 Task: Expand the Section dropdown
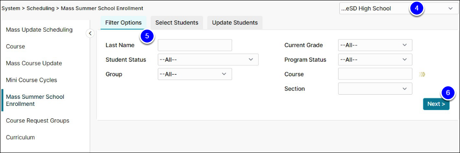pos(375,88)
